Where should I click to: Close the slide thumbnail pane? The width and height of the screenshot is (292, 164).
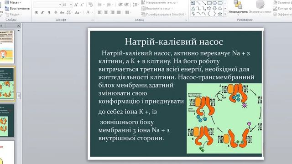[x=18, y=26]
